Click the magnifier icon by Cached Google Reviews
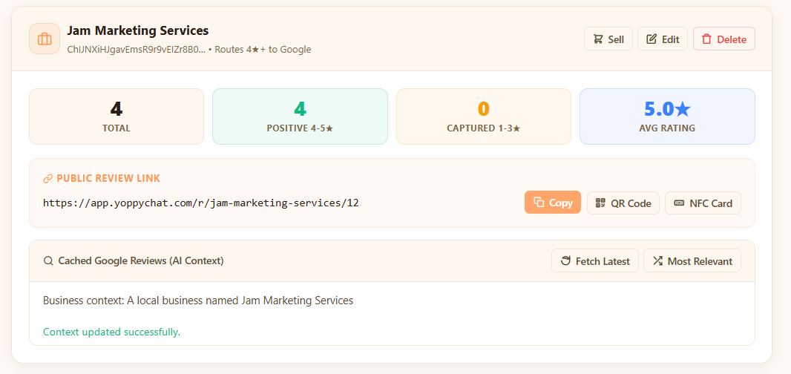Viewport: 791px width, 374px height. pyautogui.click(x=48, y=261)
